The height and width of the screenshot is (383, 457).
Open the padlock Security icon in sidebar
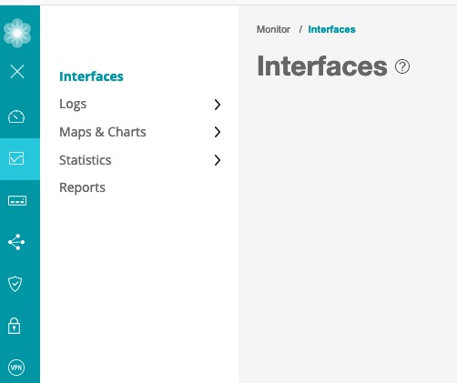(15, 326)
